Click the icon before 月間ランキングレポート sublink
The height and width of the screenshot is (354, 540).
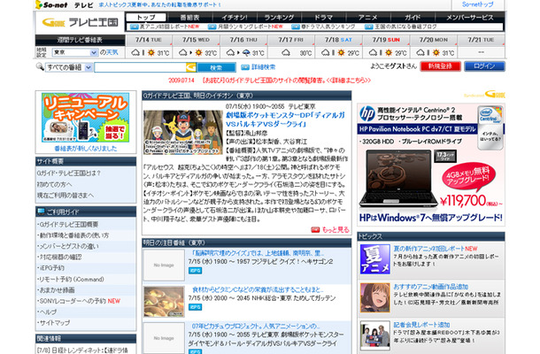pos(212,27)
